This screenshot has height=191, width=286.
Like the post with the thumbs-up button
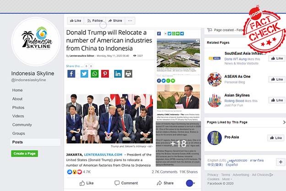tap(86, 183)
